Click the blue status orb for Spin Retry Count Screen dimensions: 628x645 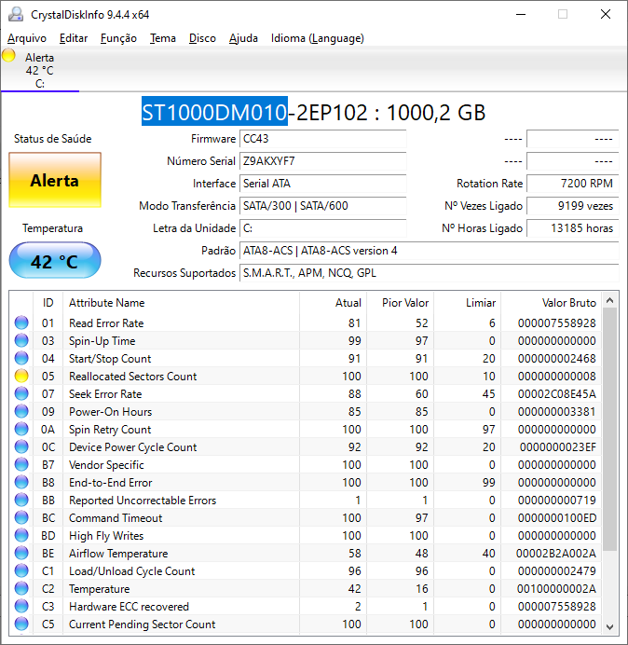pyautogui.click(x=21, y=429)
